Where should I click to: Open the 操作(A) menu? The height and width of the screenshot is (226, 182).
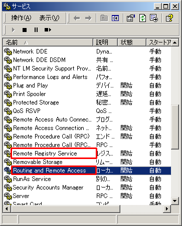[21, 18]
